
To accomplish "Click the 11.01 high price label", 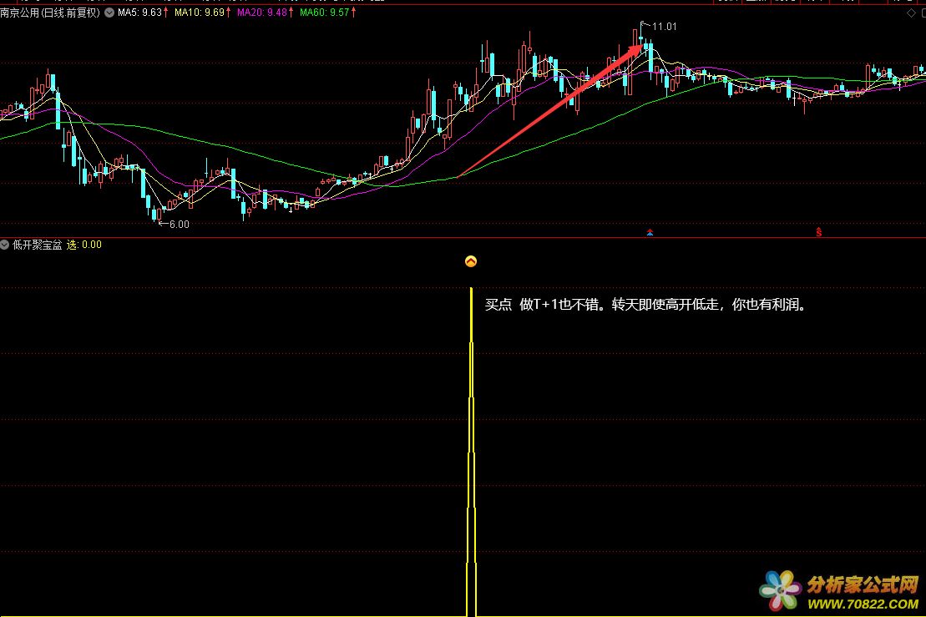I will [x=665, y=27].
